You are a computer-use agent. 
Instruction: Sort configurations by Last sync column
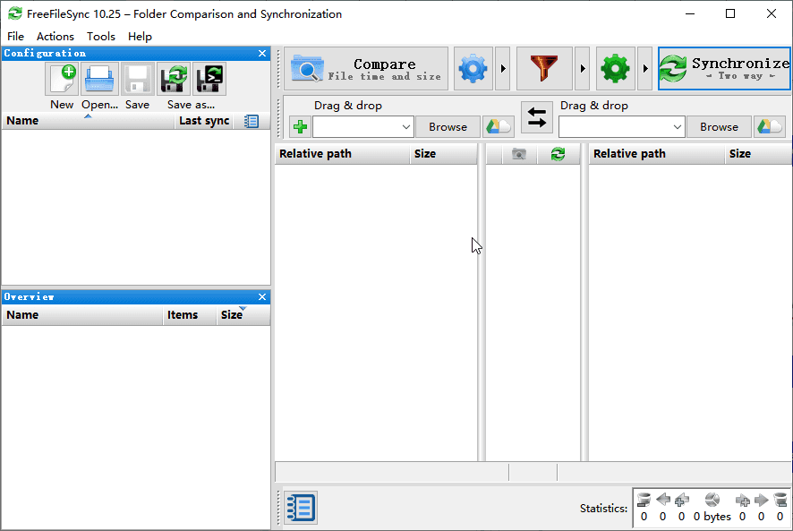pyautogui.click(x=204, y=121)
